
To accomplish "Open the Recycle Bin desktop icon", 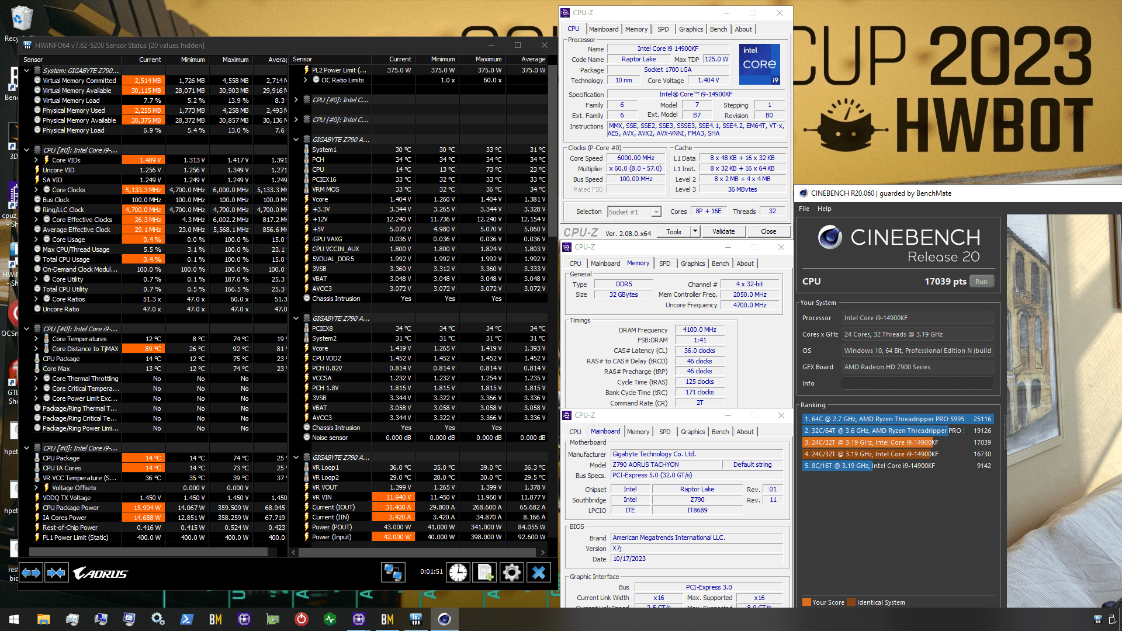I will tap(21, 19).
